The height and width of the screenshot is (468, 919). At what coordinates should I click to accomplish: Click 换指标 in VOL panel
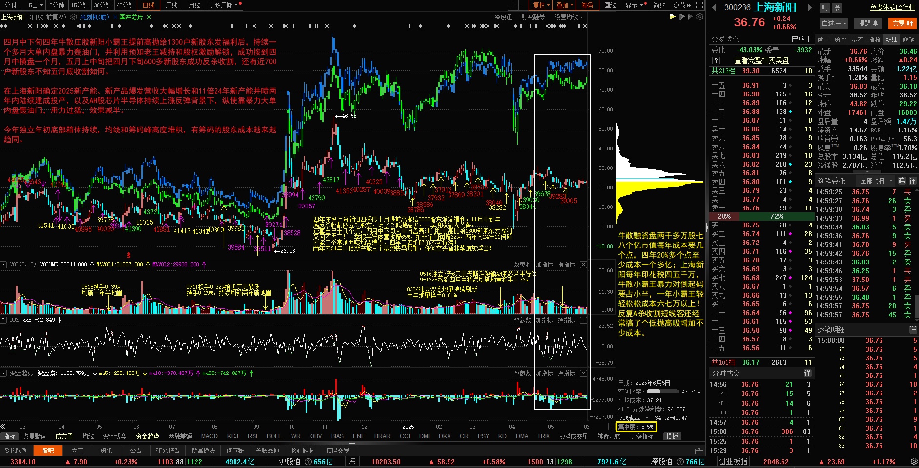point(567,265)
